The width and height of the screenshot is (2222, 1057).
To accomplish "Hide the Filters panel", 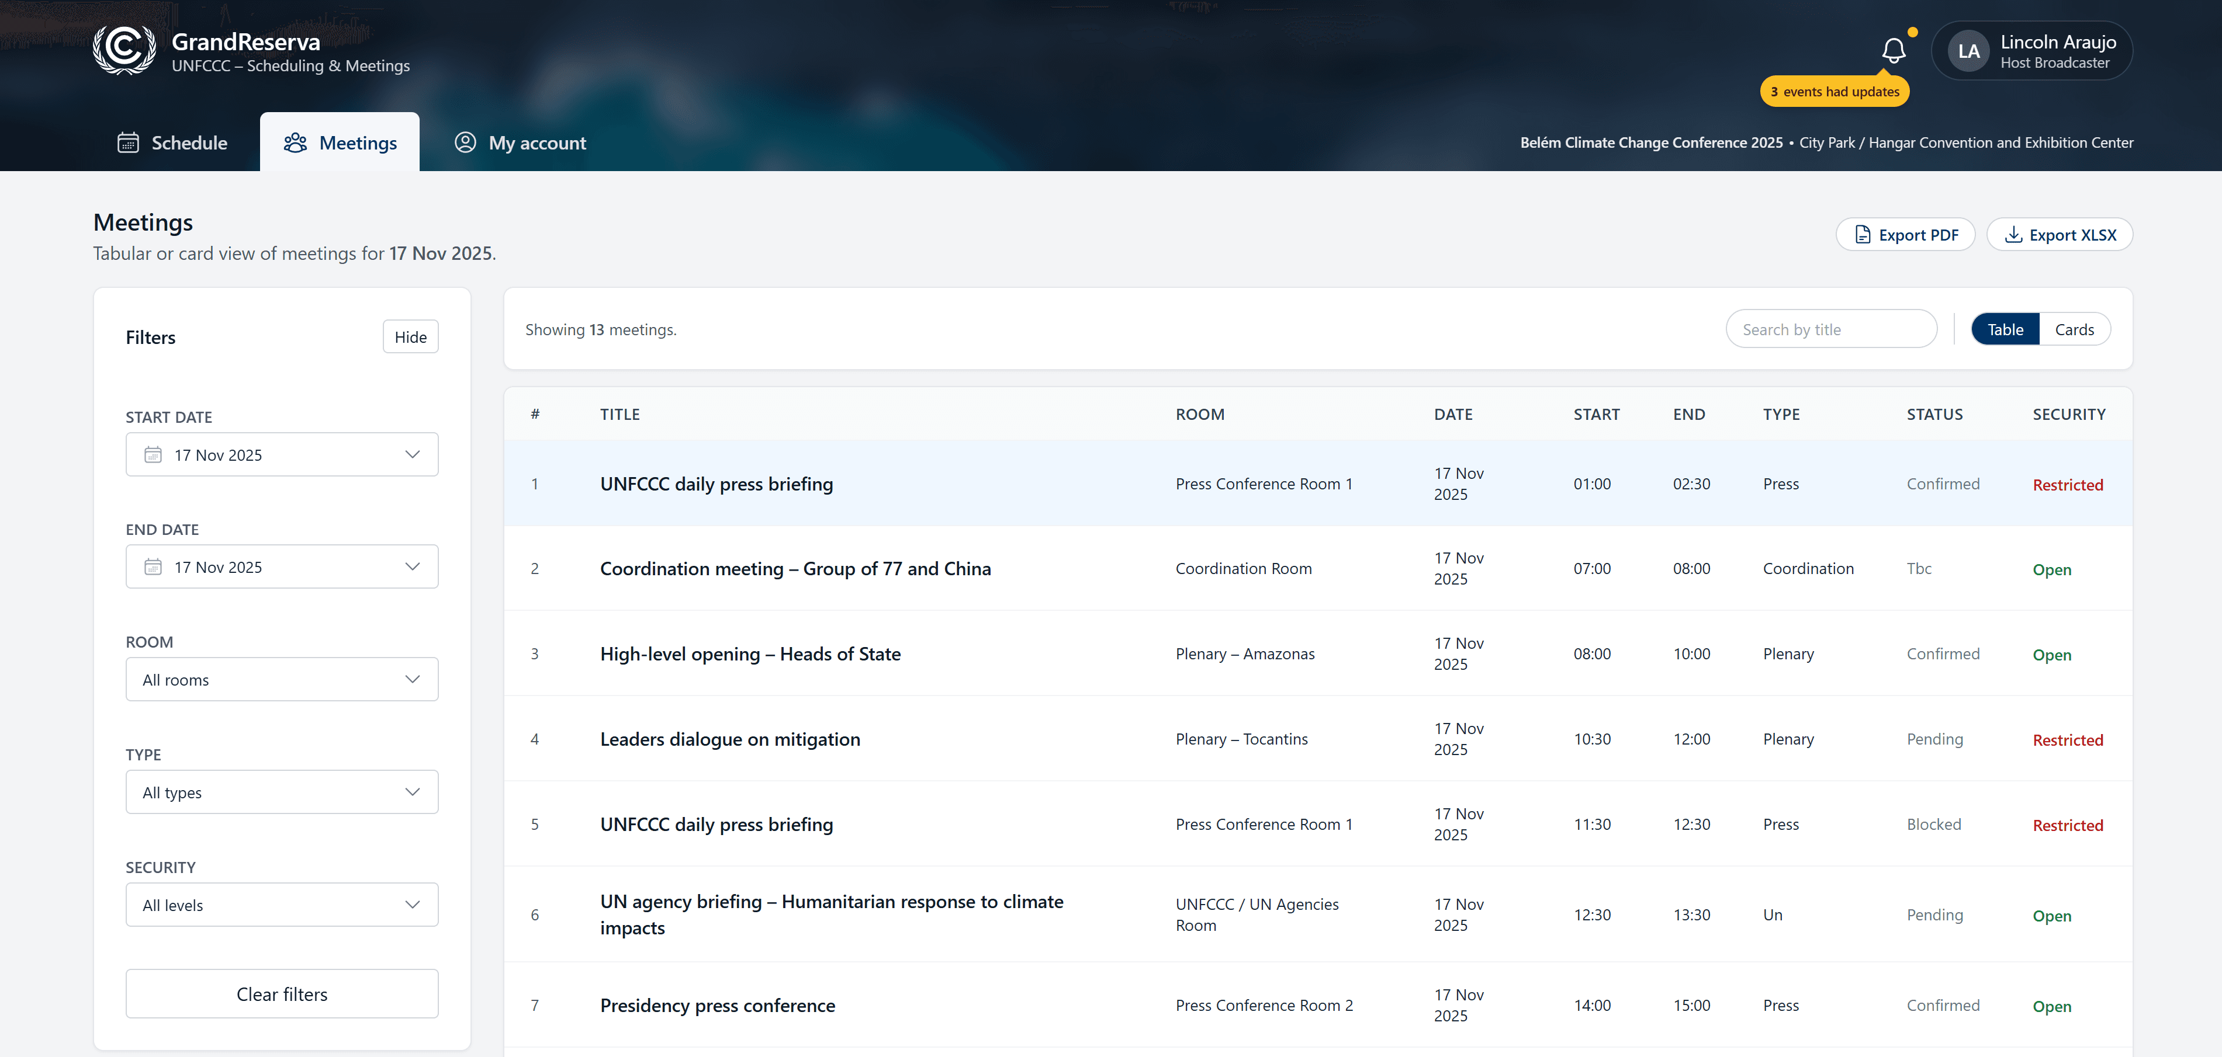I will point(411,337).
